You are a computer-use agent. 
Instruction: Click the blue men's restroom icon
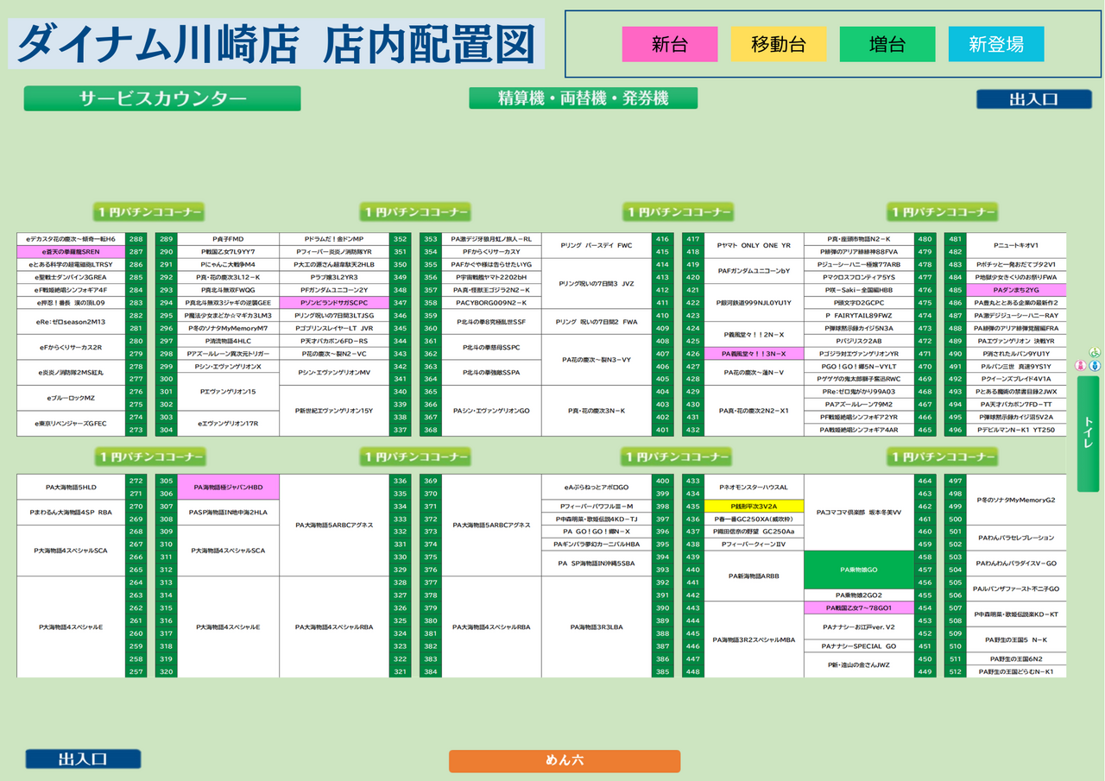pos(1096,365)
